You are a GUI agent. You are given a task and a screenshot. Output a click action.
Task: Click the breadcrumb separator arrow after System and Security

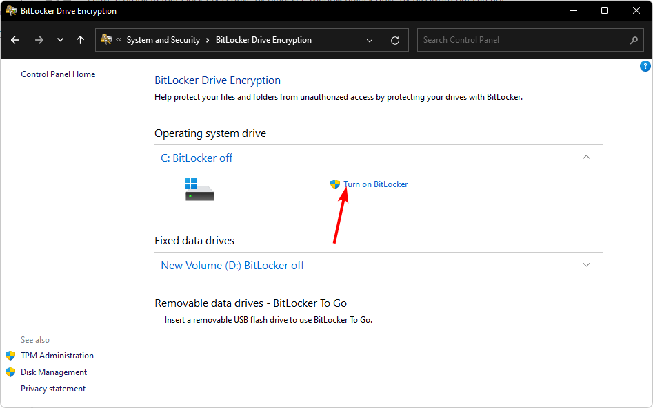click(208, 41)
